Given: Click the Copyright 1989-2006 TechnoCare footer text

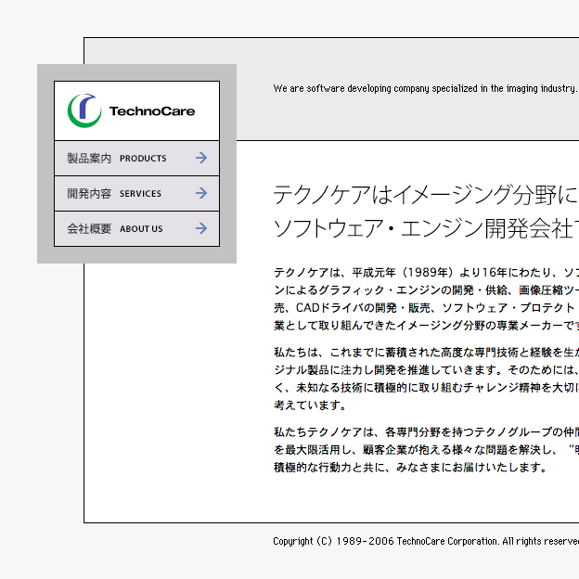Looking at the screenshot, I should pos(425,541).
